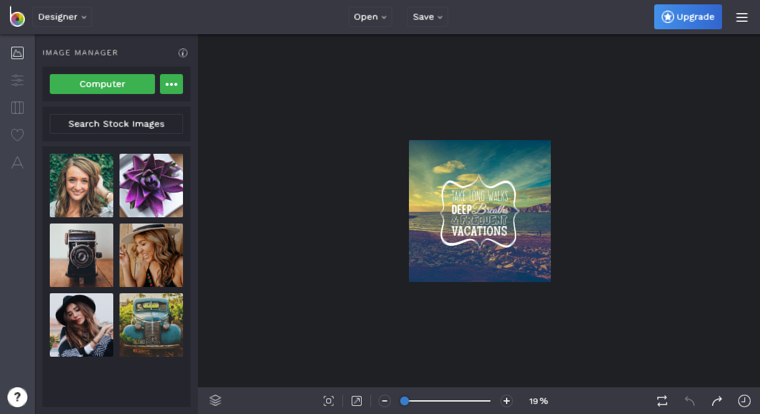Select the smiling woman on leaves thumbnail
Screen dimensions: 760x414
point(82,186)
